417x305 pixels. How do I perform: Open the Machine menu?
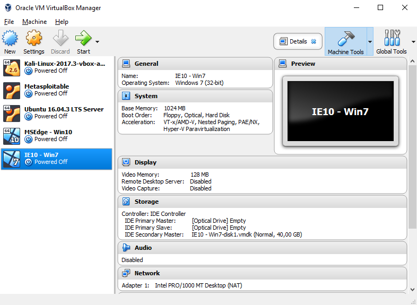tap(34, 22)
